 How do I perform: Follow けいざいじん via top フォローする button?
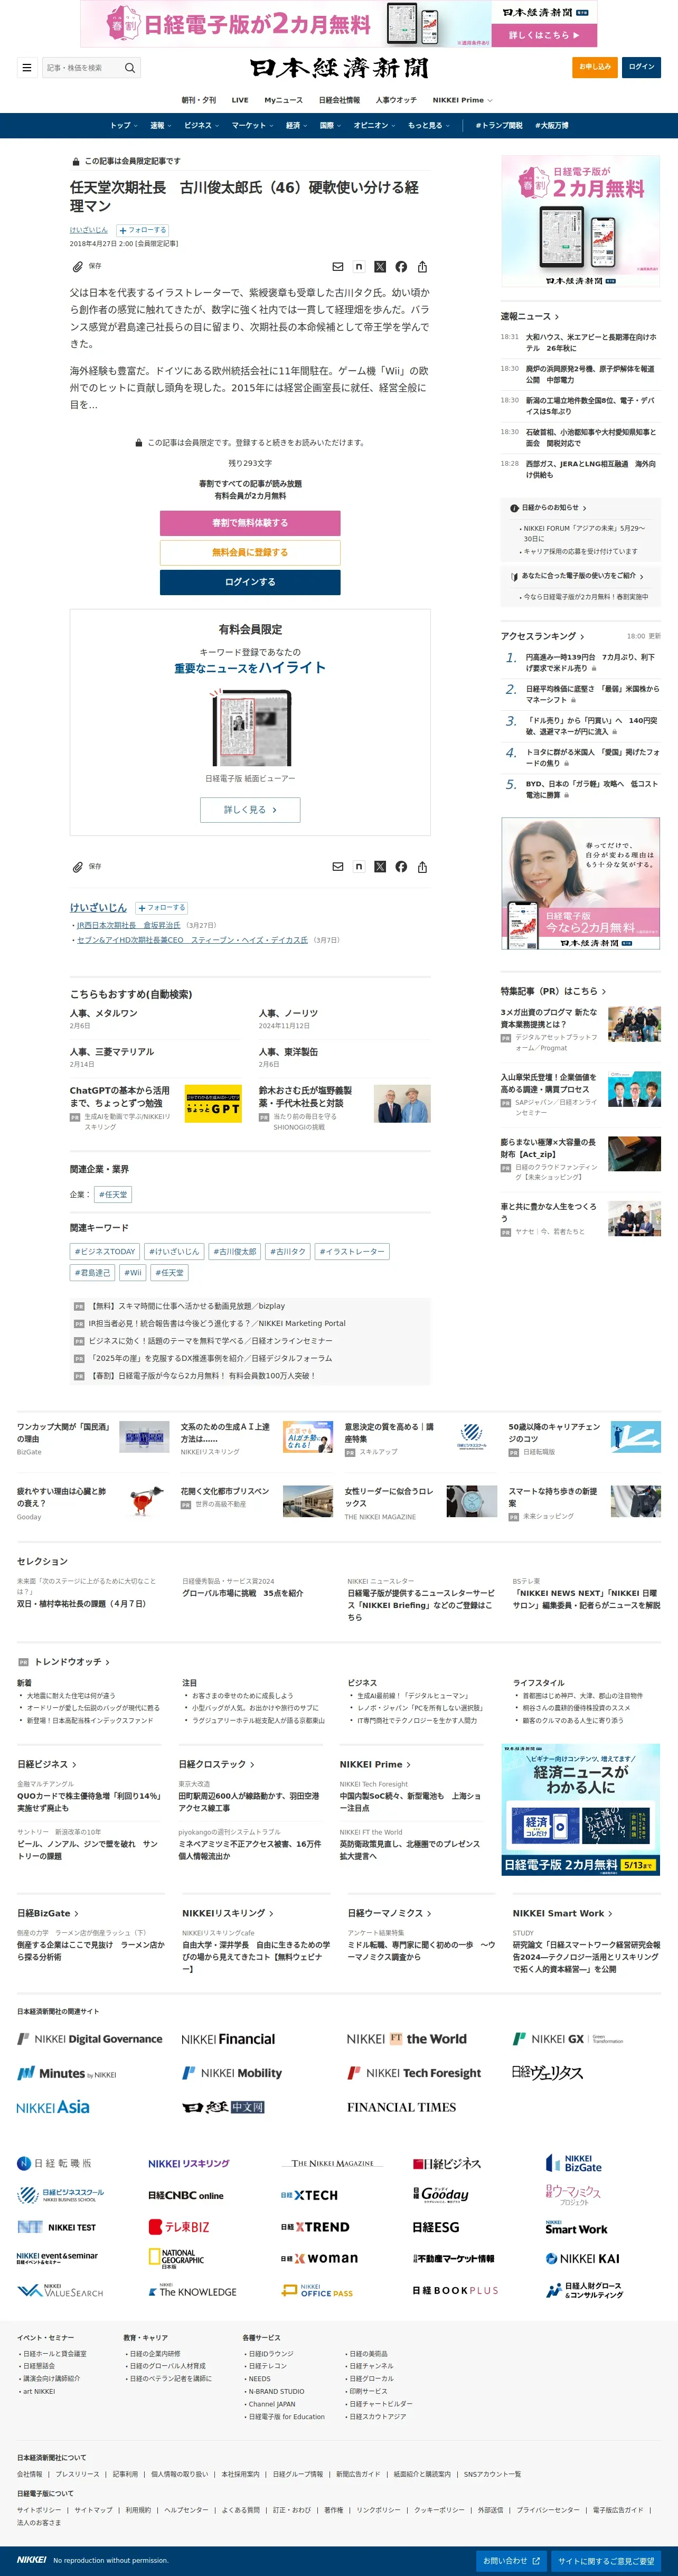click(142, 230)
